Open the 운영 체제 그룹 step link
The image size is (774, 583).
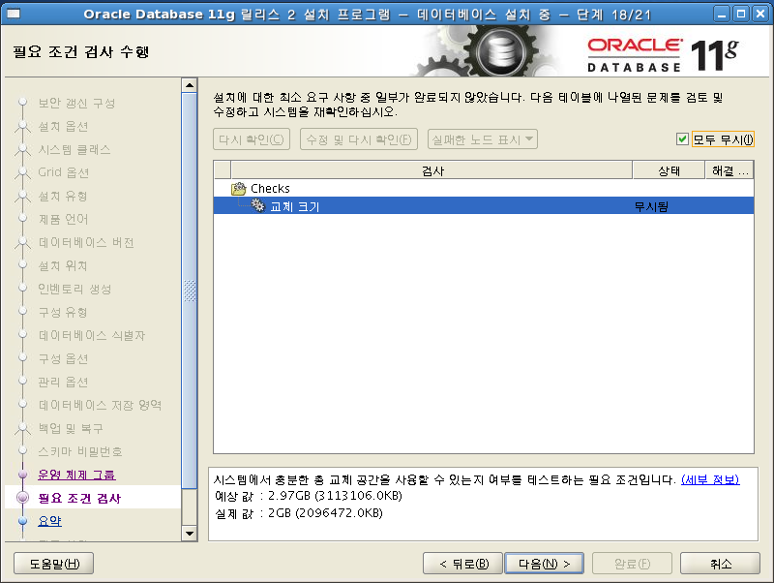pyautogui.click(x=76, y=475)
